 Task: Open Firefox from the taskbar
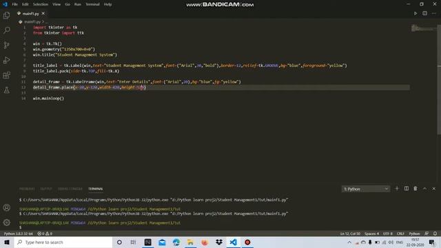tap(205, 242)
